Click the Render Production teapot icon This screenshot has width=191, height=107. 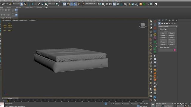[136, 4]
